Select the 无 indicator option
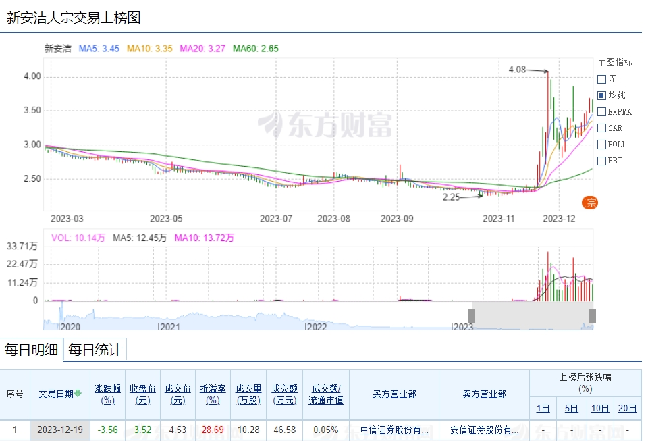The height and width of the screenshot is (441, 648). [x=601, y=79]
